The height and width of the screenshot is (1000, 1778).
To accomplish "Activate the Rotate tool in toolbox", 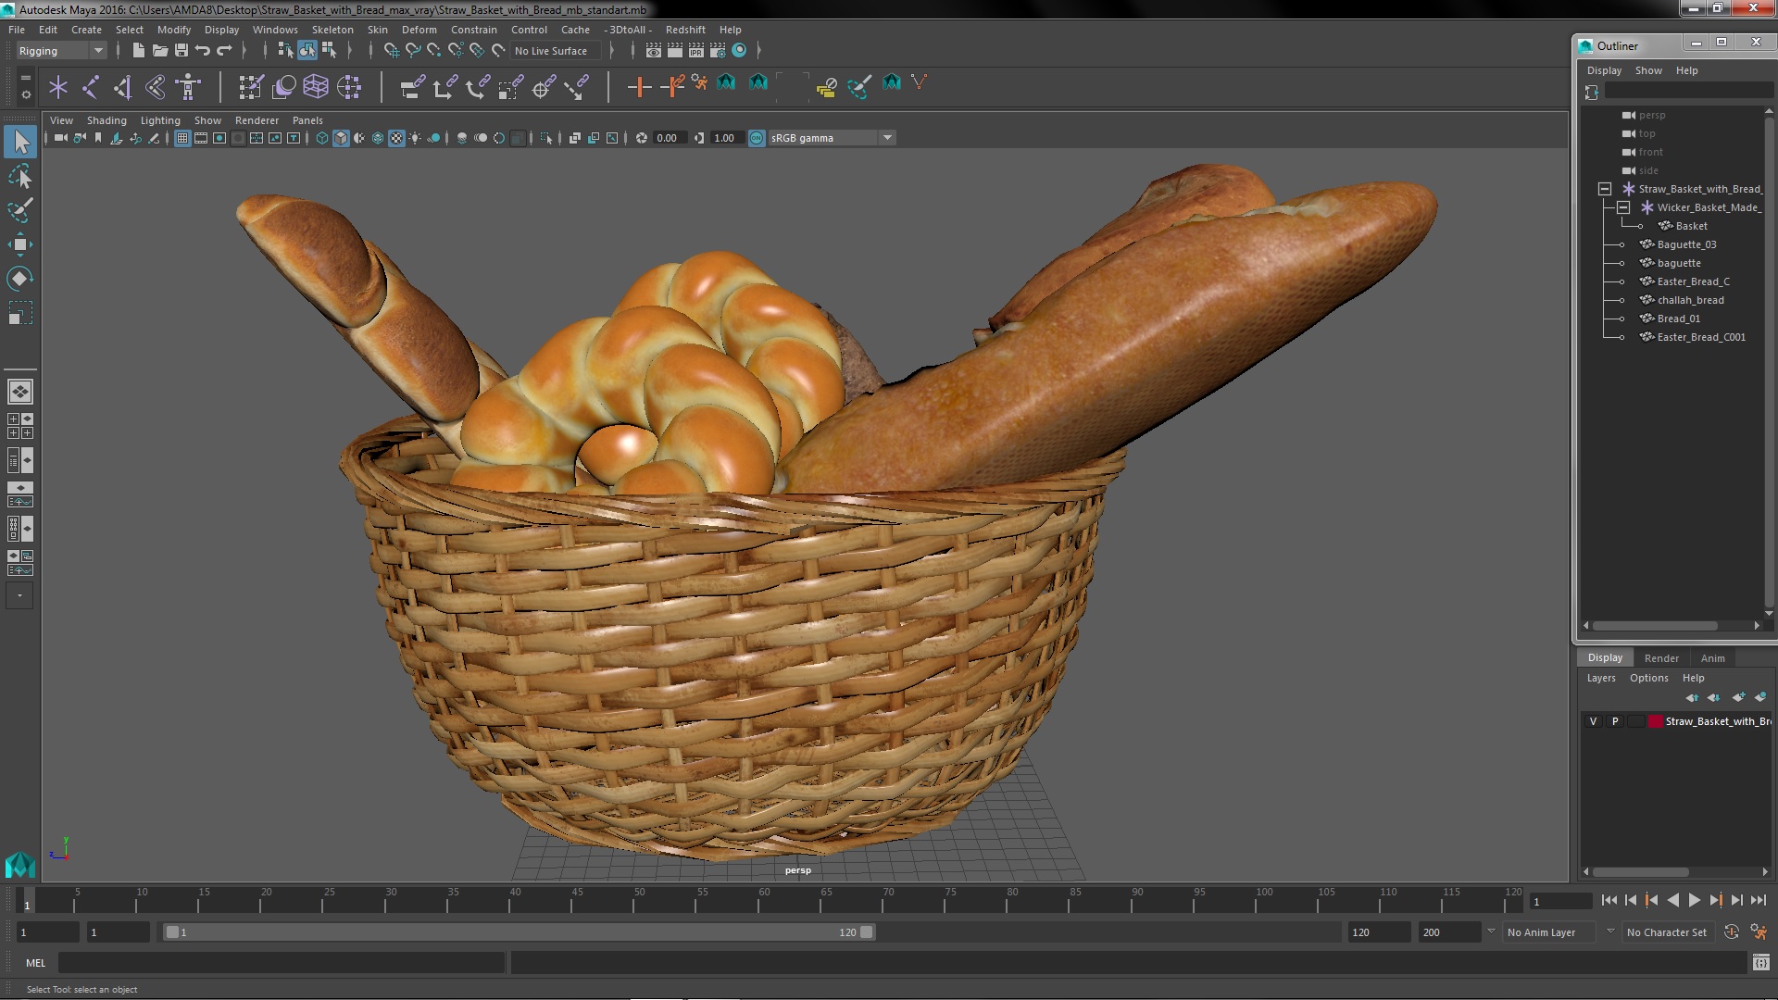I will (x=19, y=279).
